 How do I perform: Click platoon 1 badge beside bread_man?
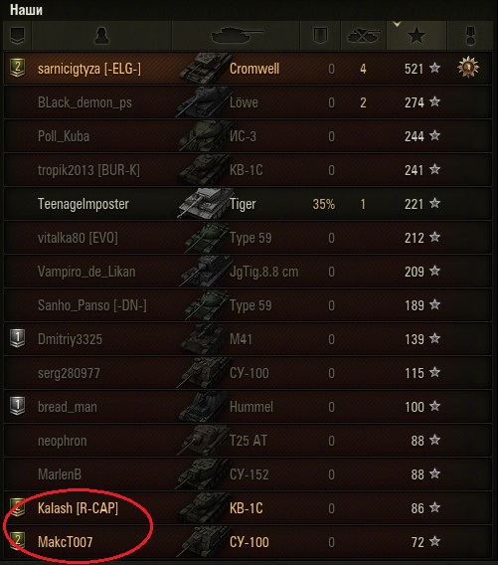coord(17,406)
